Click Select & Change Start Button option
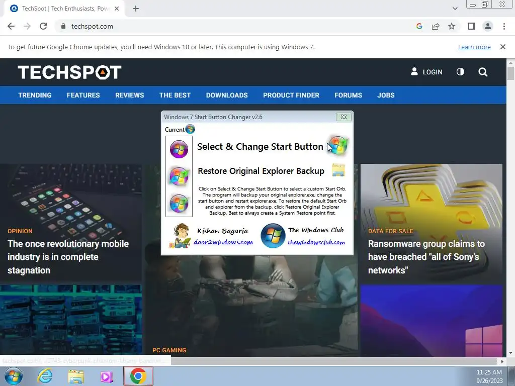515x386 pixels. coord(260,146)
